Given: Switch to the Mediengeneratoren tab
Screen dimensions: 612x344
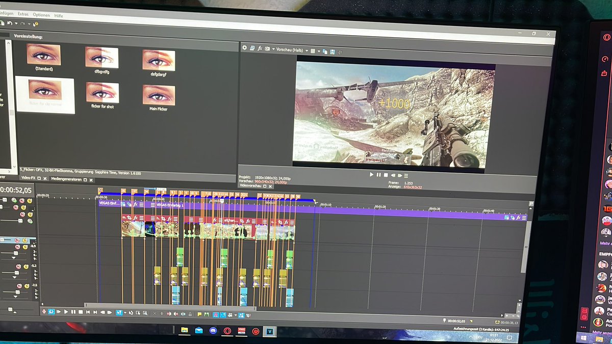Looking at the screenshot, I should click(66, 179).
